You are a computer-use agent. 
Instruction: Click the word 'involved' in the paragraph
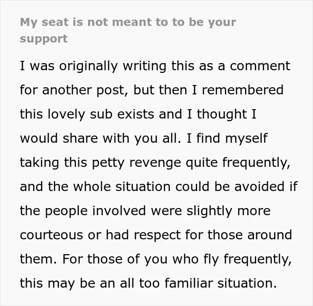pos(119,211)
